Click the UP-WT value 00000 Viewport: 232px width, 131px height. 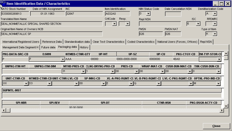pyautogui.click(x=94, y=59)
